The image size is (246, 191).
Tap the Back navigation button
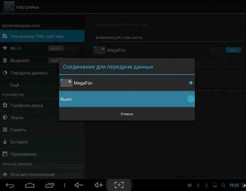(10, 185)
